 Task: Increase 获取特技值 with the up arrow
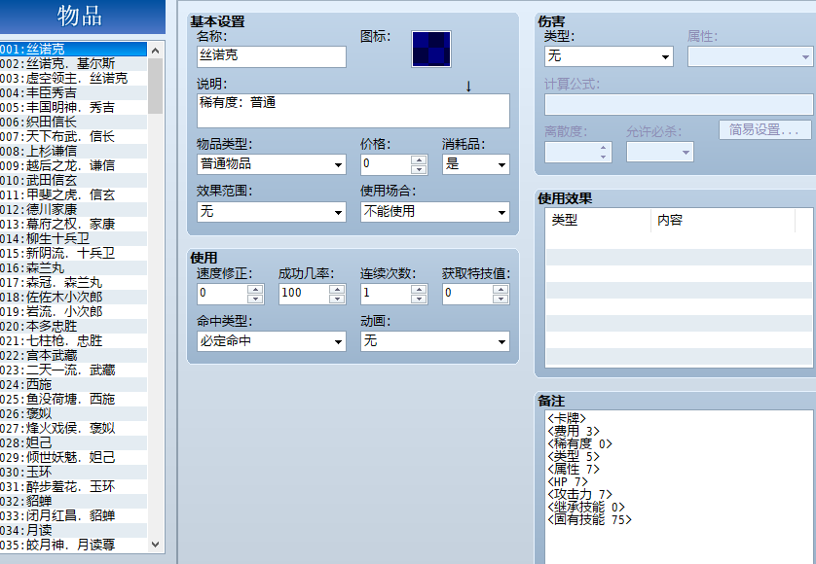(501, 290)
